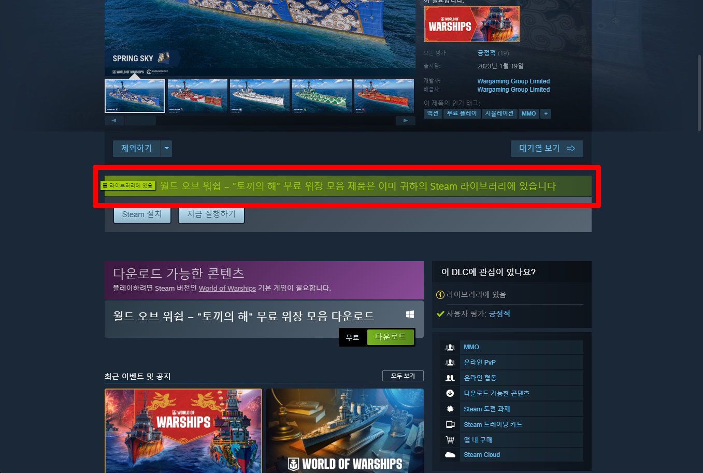Click the 다운로드 가능한 콘텐츠 download icon

pos(450,393)
